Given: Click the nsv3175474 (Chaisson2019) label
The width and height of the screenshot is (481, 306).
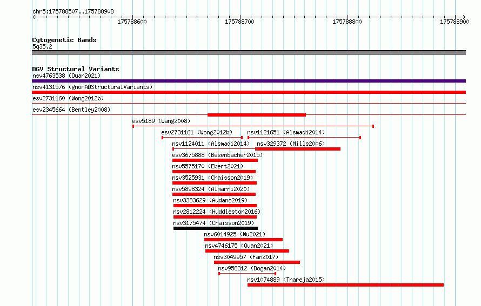Looking at the screenshot, I should pyautogui.click(x=213, y=223).
